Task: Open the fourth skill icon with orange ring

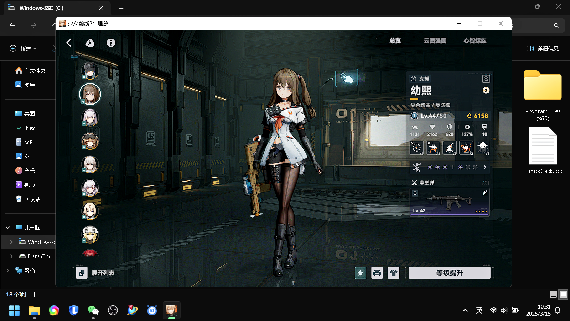Action: click(x=466, y=148)
